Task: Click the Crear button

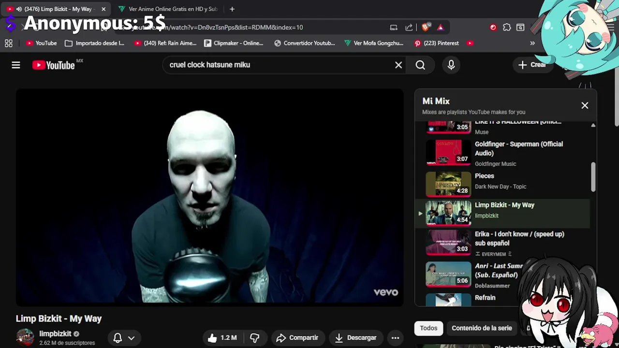Action: pyautogui.click(x=532, y=65)
